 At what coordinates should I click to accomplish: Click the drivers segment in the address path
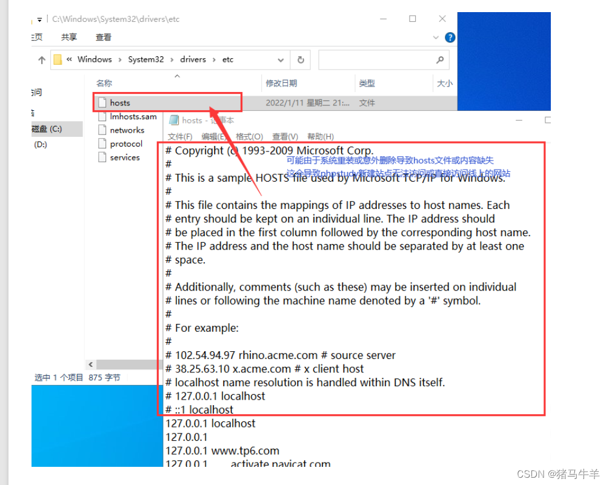point(193,59)
